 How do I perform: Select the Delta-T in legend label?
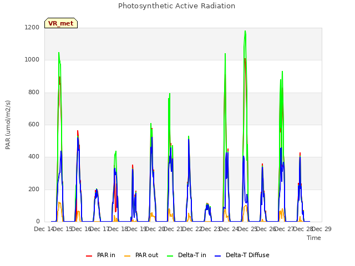click(x=192, y=255)
